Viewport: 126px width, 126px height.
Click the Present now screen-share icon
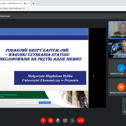coord(65,120)
